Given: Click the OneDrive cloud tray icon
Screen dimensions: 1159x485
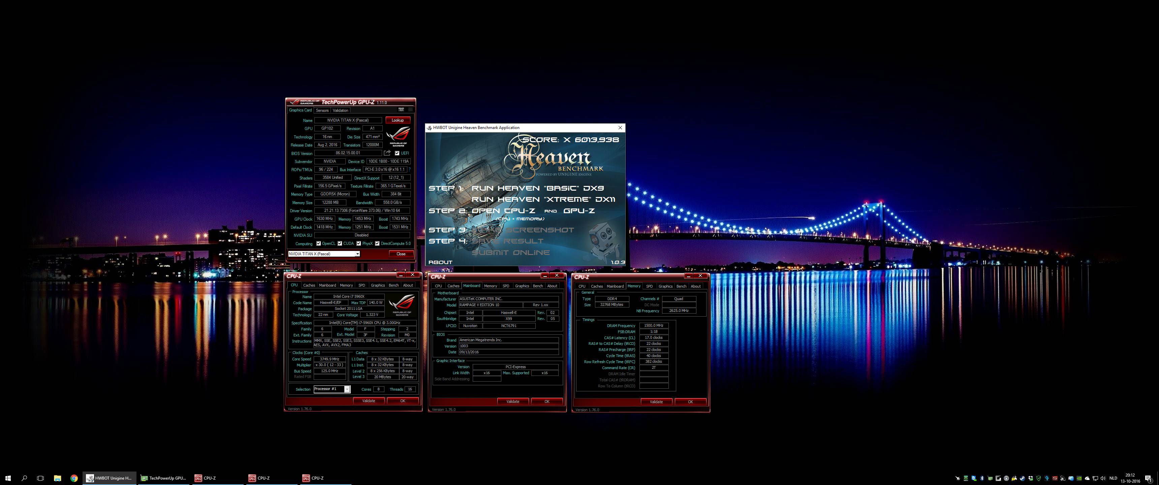Looking at the screenshot, I should point(1087,478).
